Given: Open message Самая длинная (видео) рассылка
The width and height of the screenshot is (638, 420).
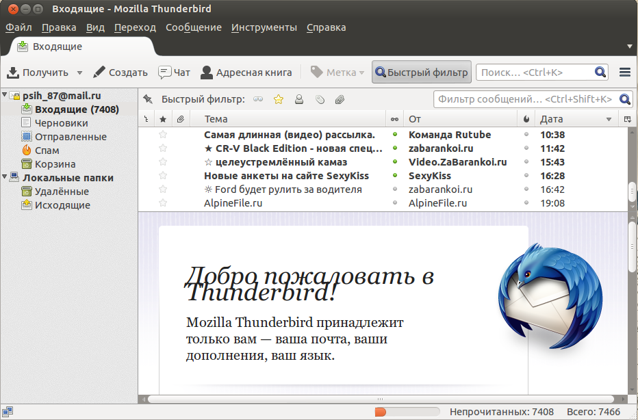Looking at the screenshot, I should pyautogui.click(x=290, y=135).
